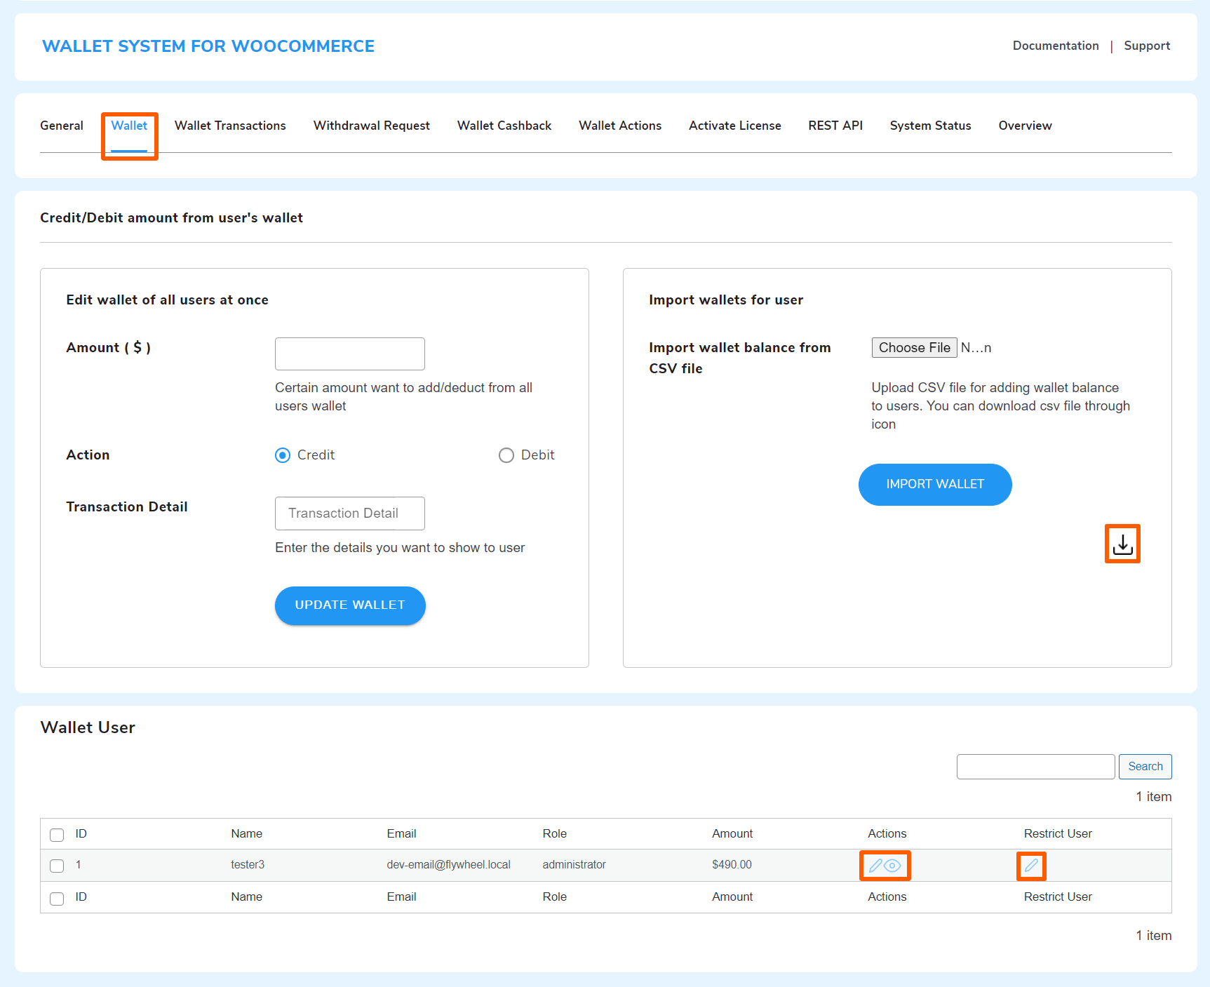Open the Support link
This screenshot has height=987, width=1210.
point(1147,46)
